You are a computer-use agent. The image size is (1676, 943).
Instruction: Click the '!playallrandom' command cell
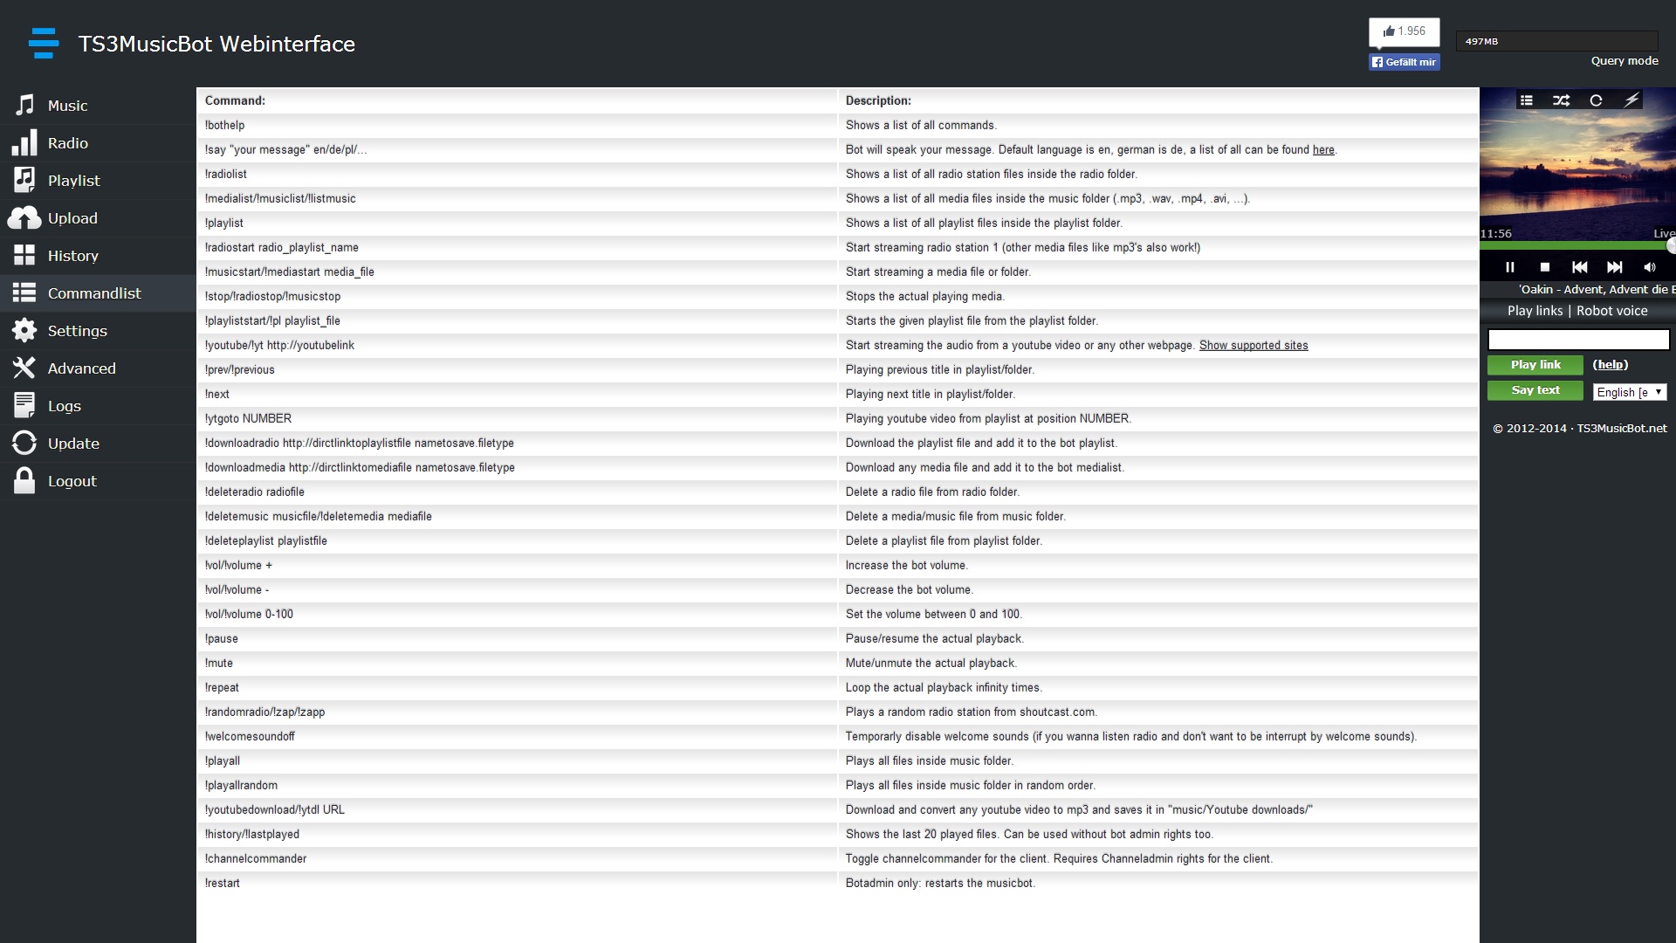(x=517, y=786)
